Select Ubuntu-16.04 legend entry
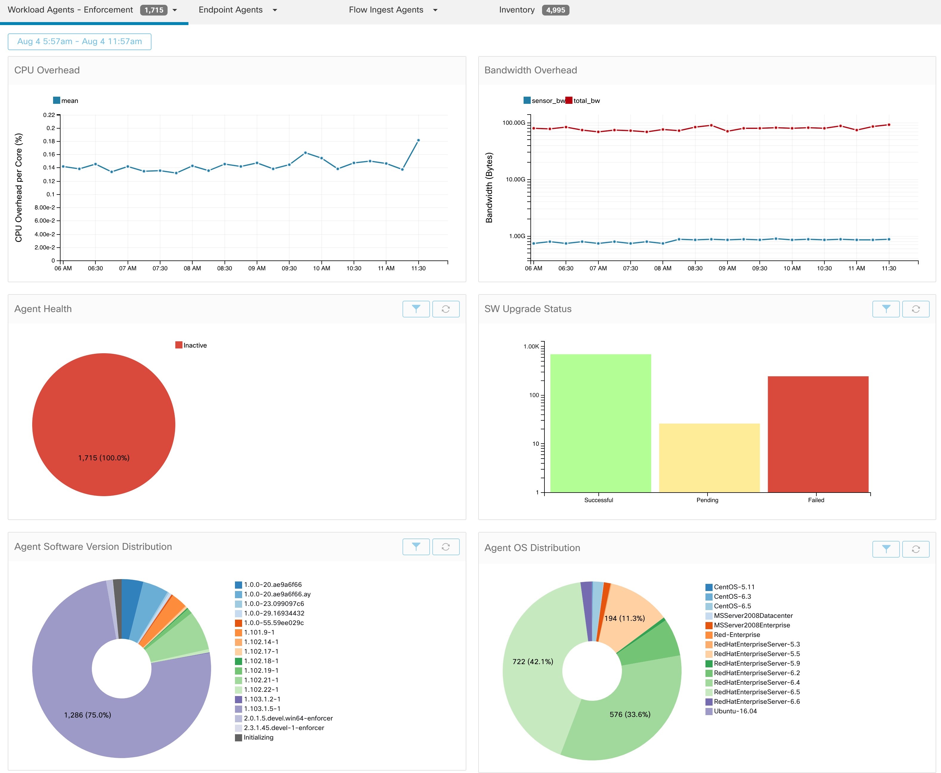941x773 pixels. click(x=731, y=711)
